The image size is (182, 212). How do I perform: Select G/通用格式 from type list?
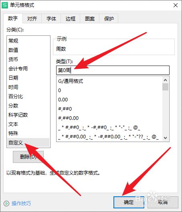[x=109, y=81]
